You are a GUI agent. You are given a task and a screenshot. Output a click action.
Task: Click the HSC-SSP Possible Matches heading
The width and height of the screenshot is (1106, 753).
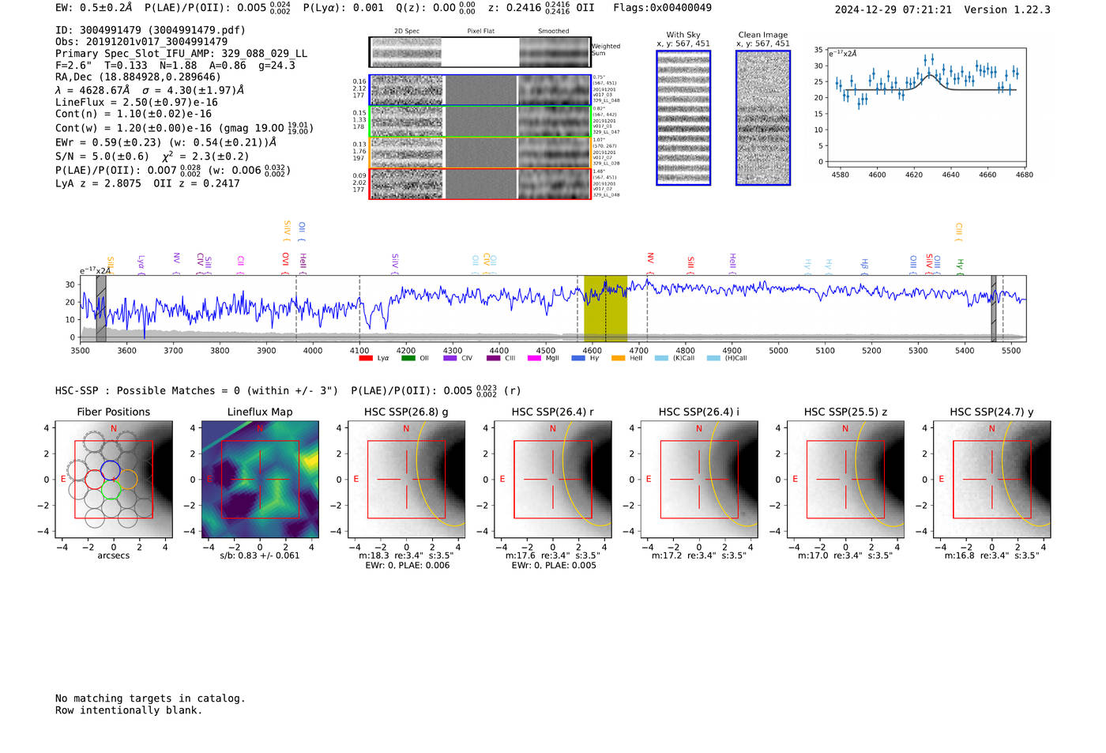point(197,391)
